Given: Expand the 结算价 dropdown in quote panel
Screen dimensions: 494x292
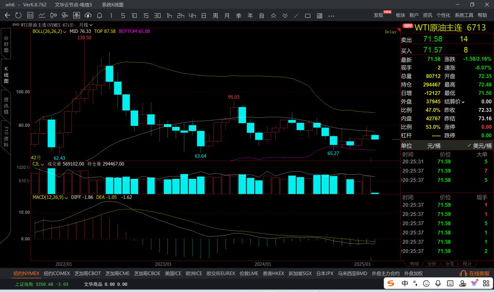Looking at the screenshot, I should (463, 102).
